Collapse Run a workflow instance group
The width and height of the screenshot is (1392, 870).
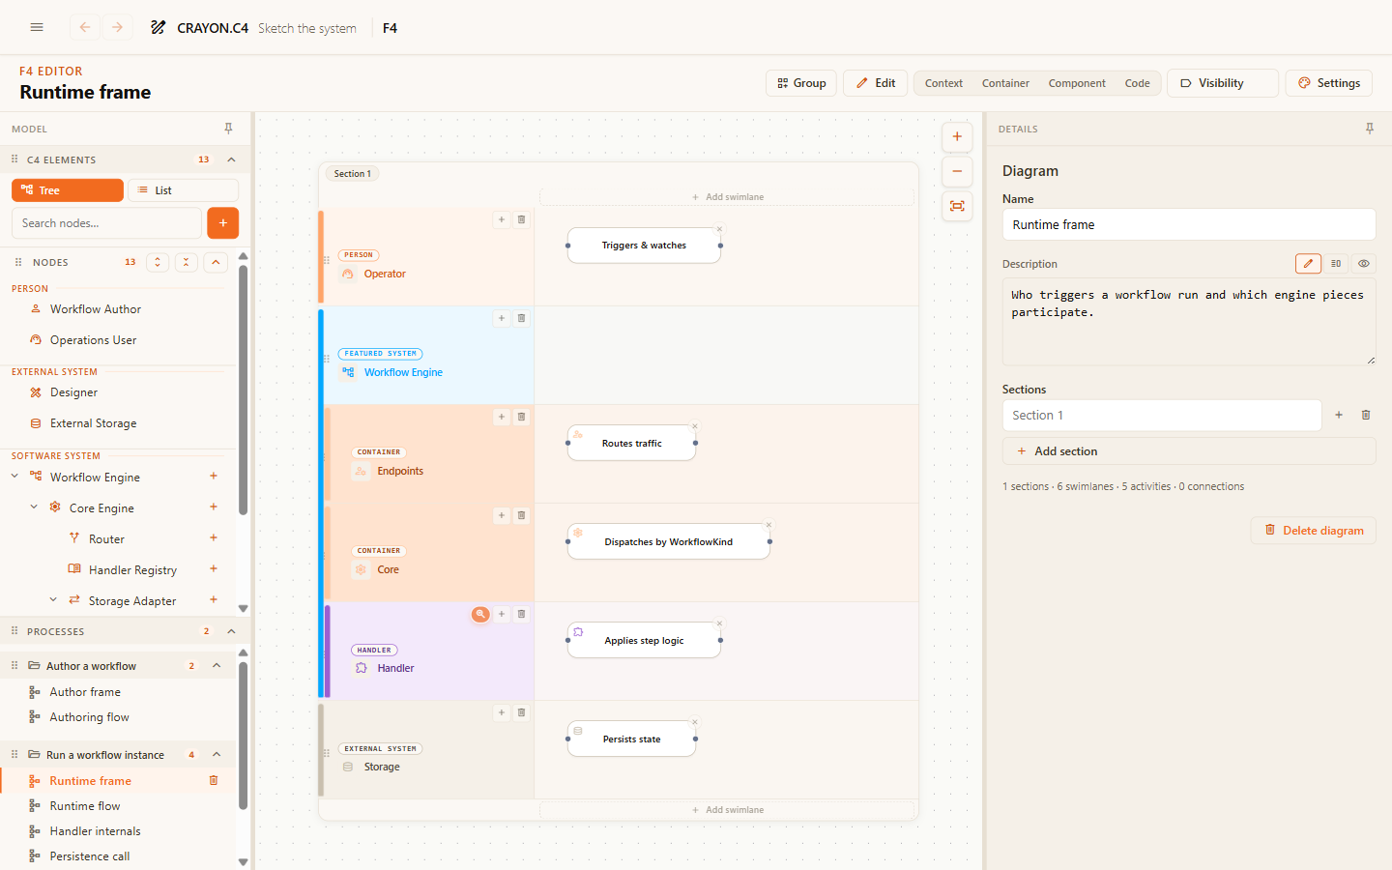coord(217,755)
